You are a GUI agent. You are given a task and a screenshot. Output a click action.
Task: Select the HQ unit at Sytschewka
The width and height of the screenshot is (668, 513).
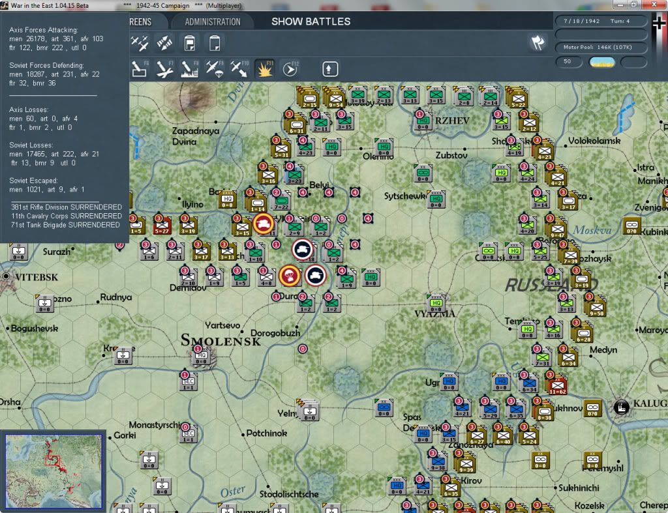[x=436, y=199]
